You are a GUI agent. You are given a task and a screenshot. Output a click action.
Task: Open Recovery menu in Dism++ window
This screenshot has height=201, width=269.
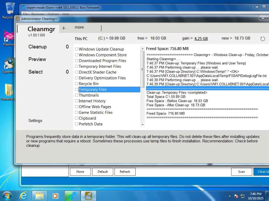pyautogui.click(x=38, y=14)
